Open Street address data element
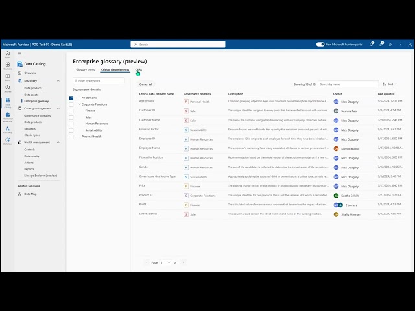Image resolution: width=415 pixels, height=311 pixels. point(148,214)
